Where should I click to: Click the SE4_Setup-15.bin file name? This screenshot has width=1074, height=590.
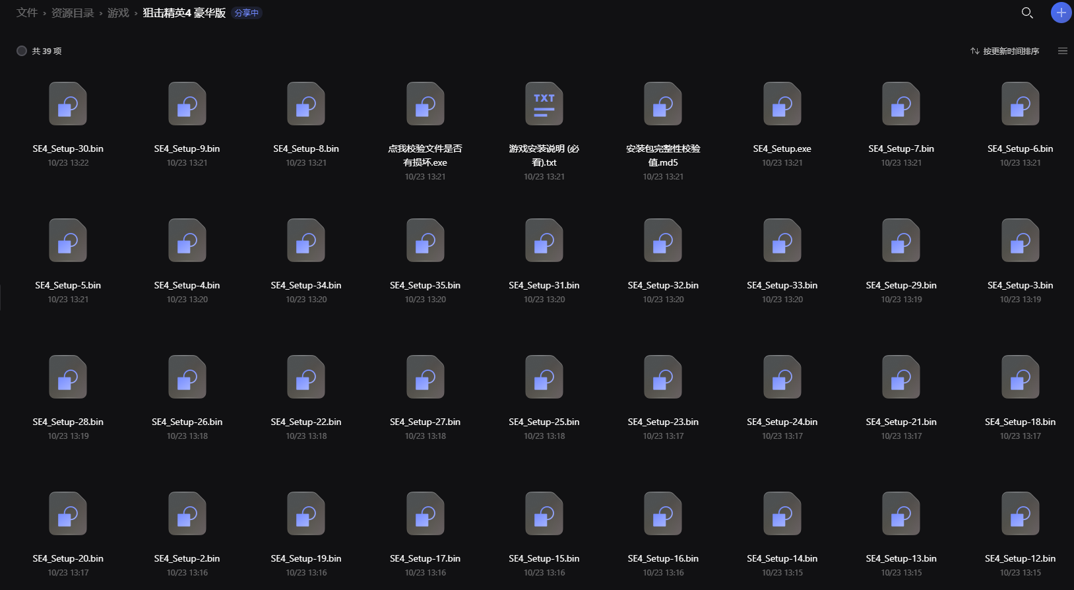pos(544,558)
